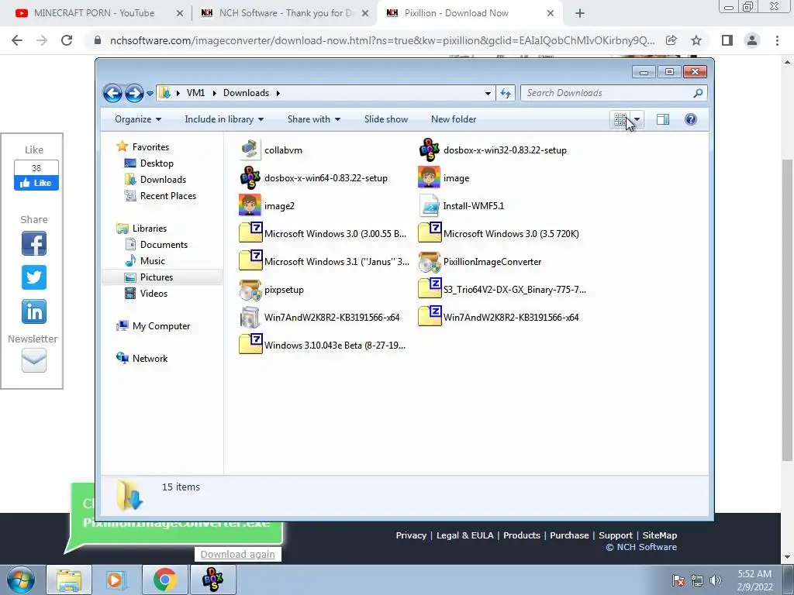Open Legal & EULA footer link

tap(464, 535)
